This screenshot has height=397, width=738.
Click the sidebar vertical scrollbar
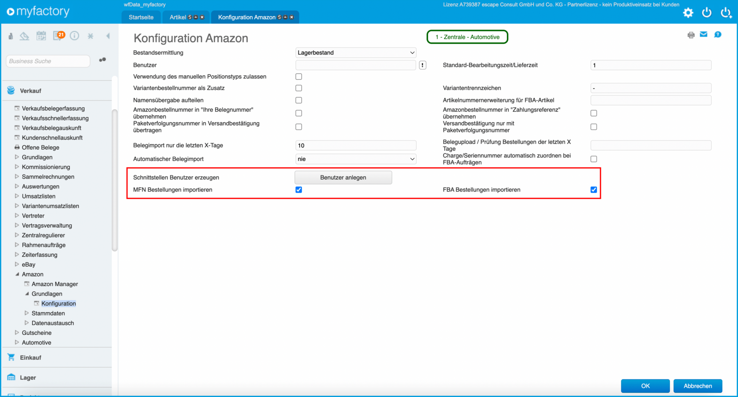114,180
